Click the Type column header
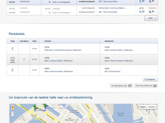The image size is (165, 123). click(x=13, y=41)
